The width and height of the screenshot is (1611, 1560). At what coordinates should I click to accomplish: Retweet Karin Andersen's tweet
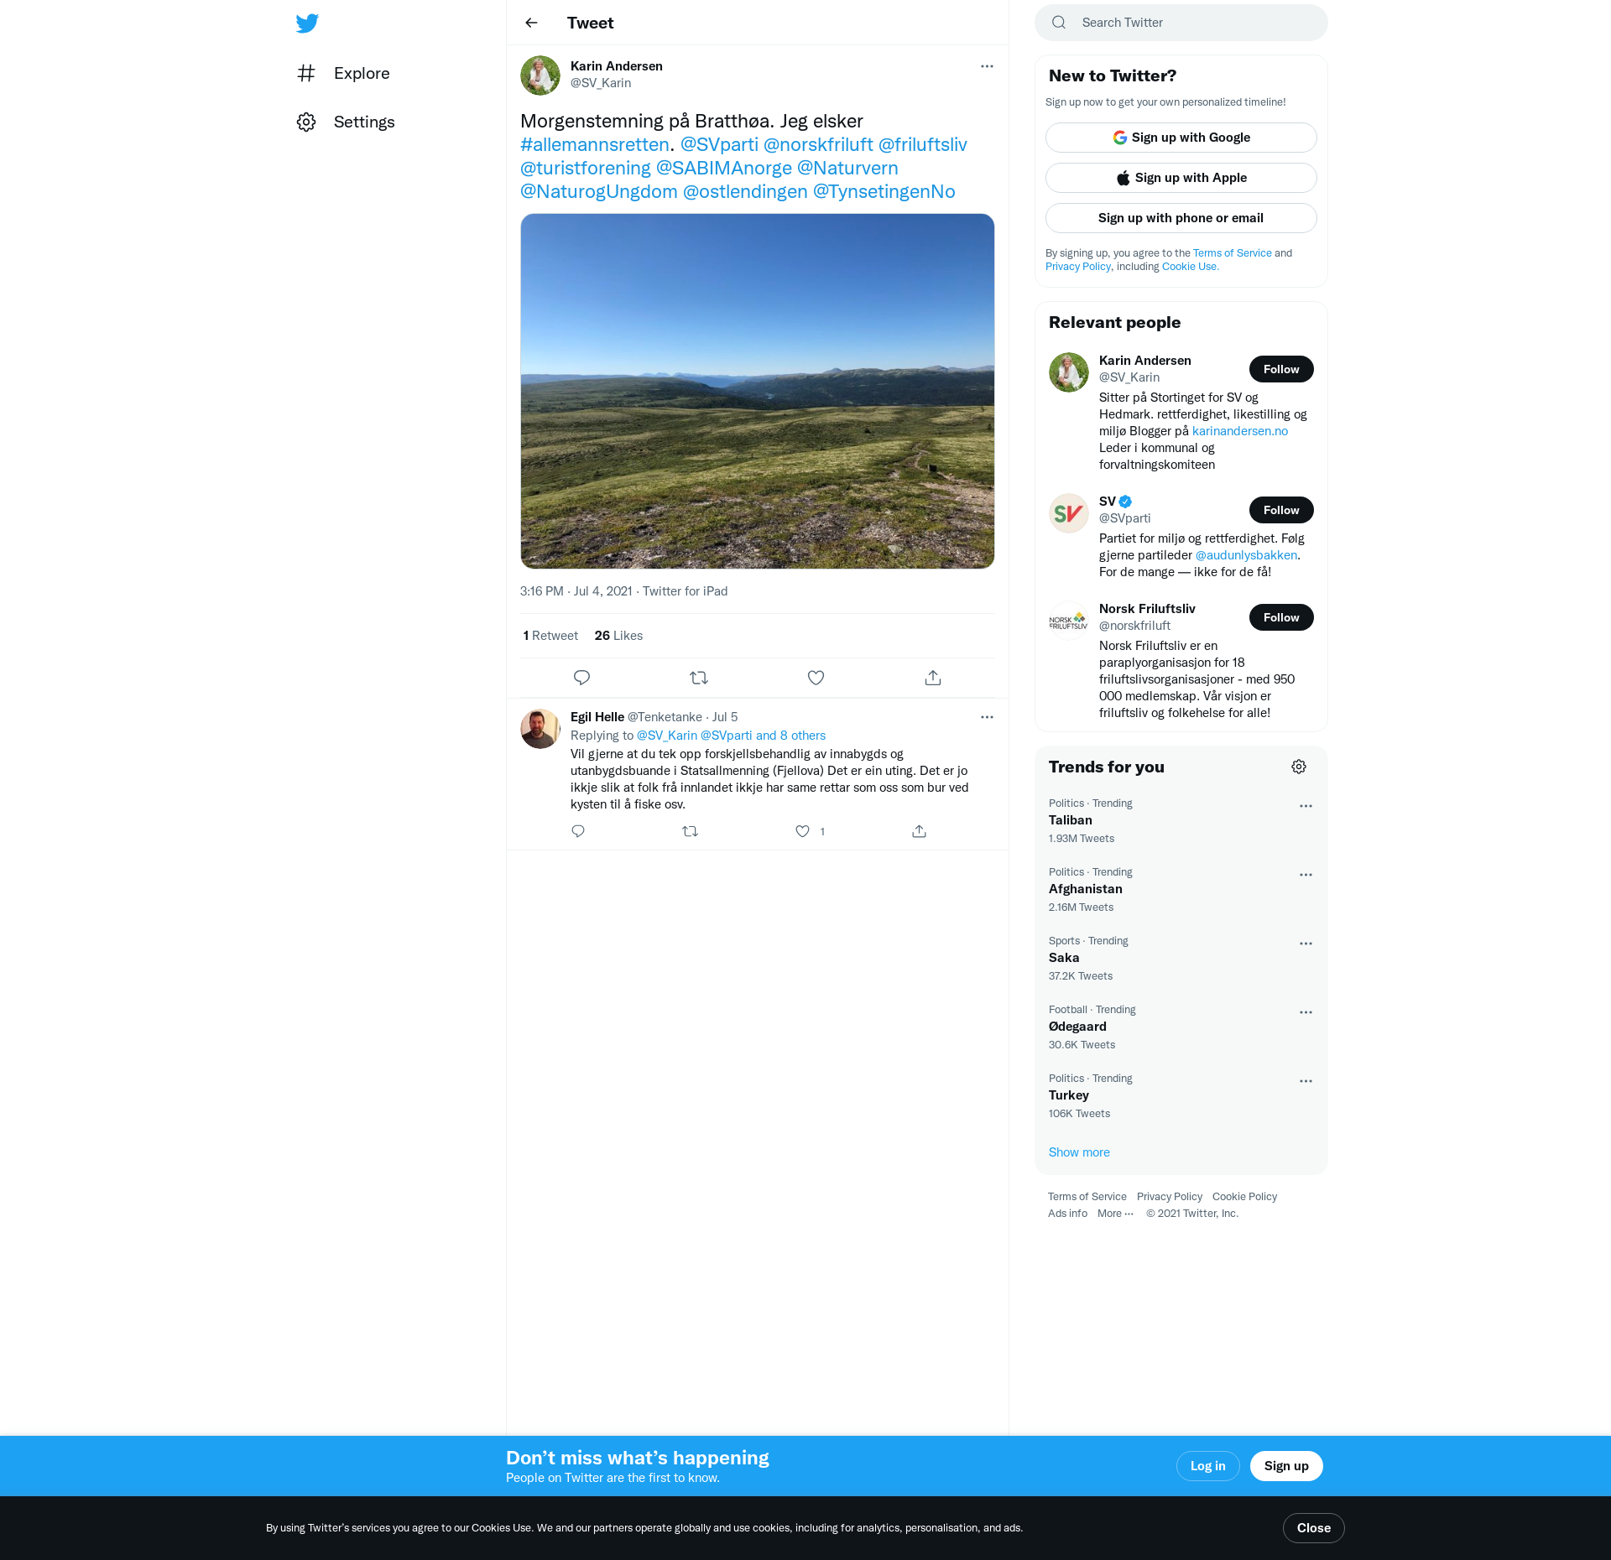pyautogui.click(x=699, y=678)
